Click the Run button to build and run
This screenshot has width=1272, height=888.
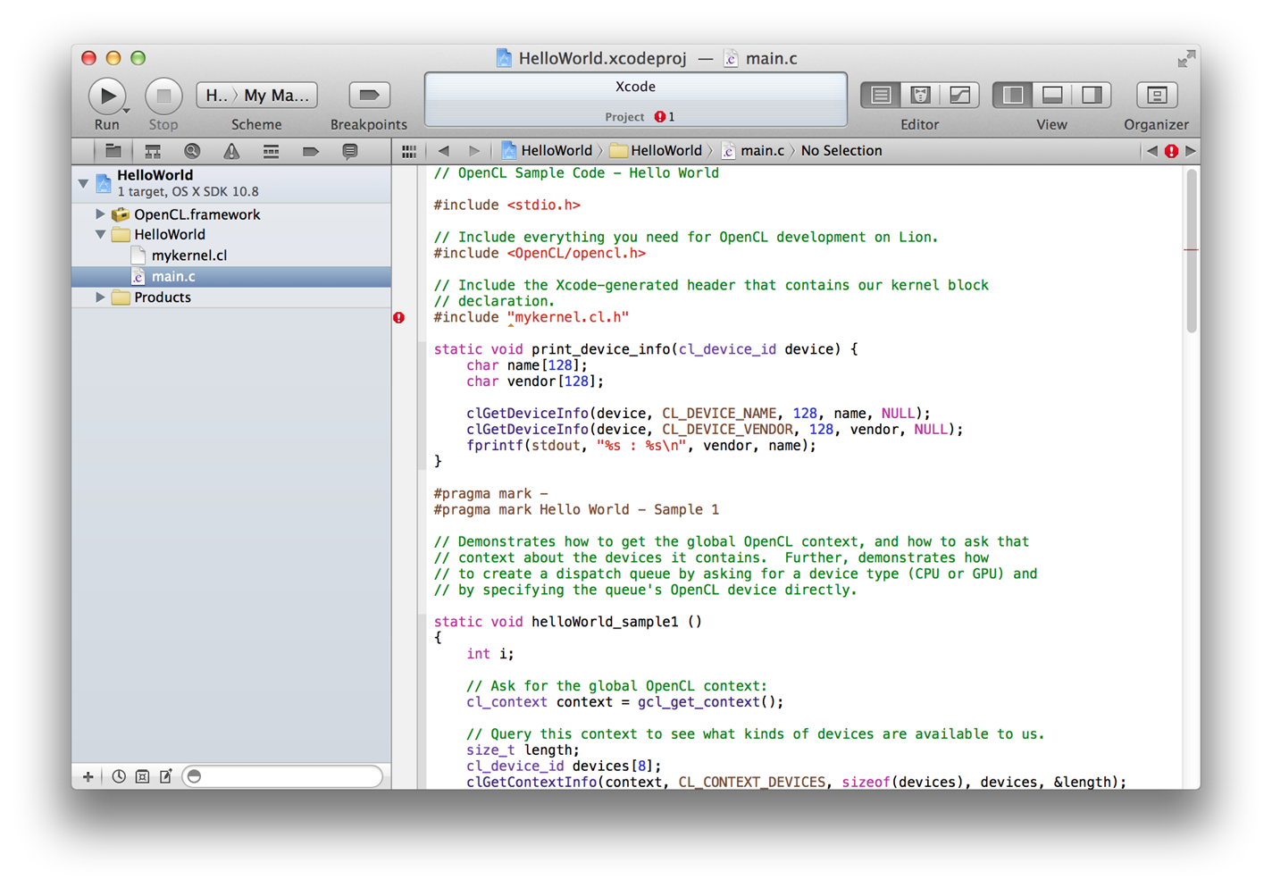tap(106, 96)
